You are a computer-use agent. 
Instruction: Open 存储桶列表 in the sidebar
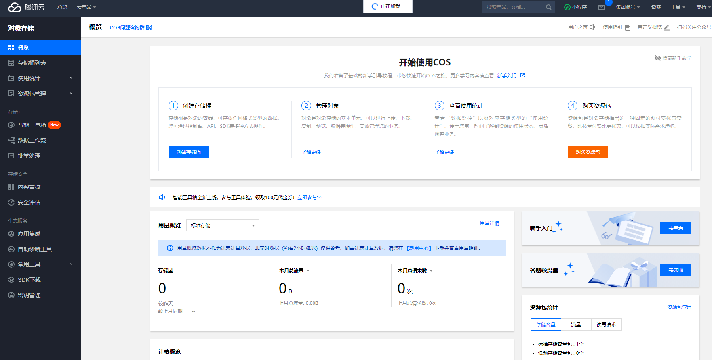point(40,63)
